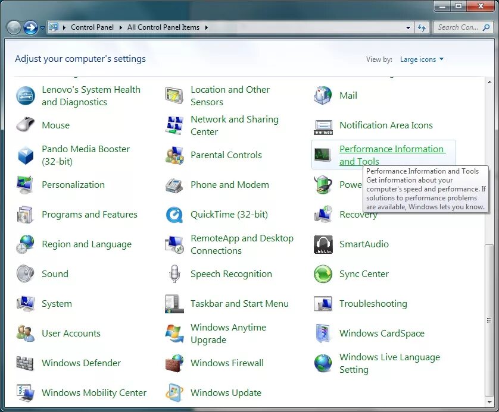Expand the arrow before Control Panel breadcrumb
The height and width of the screenshot is (412, 499).
(64, 27)
